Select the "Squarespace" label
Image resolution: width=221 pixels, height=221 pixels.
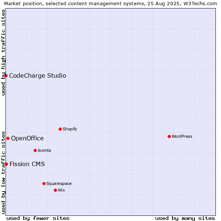(59, 183)
